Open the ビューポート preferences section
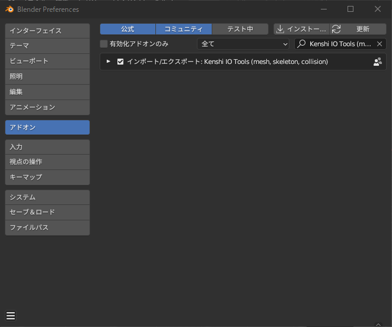The height and width of the screenshot is (327, 392). (x=47, y=61)
